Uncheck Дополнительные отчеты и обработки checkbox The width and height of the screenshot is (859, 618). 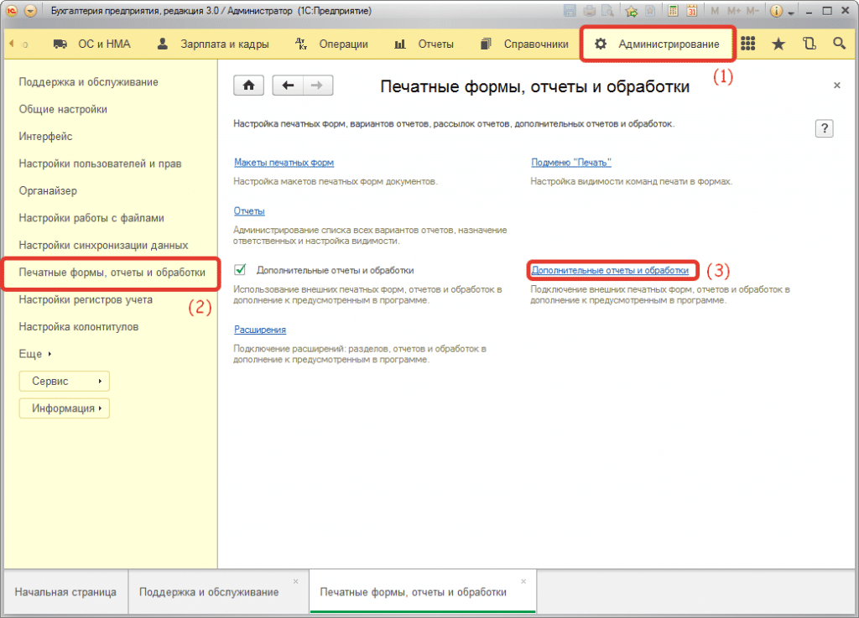click(241, 270)
